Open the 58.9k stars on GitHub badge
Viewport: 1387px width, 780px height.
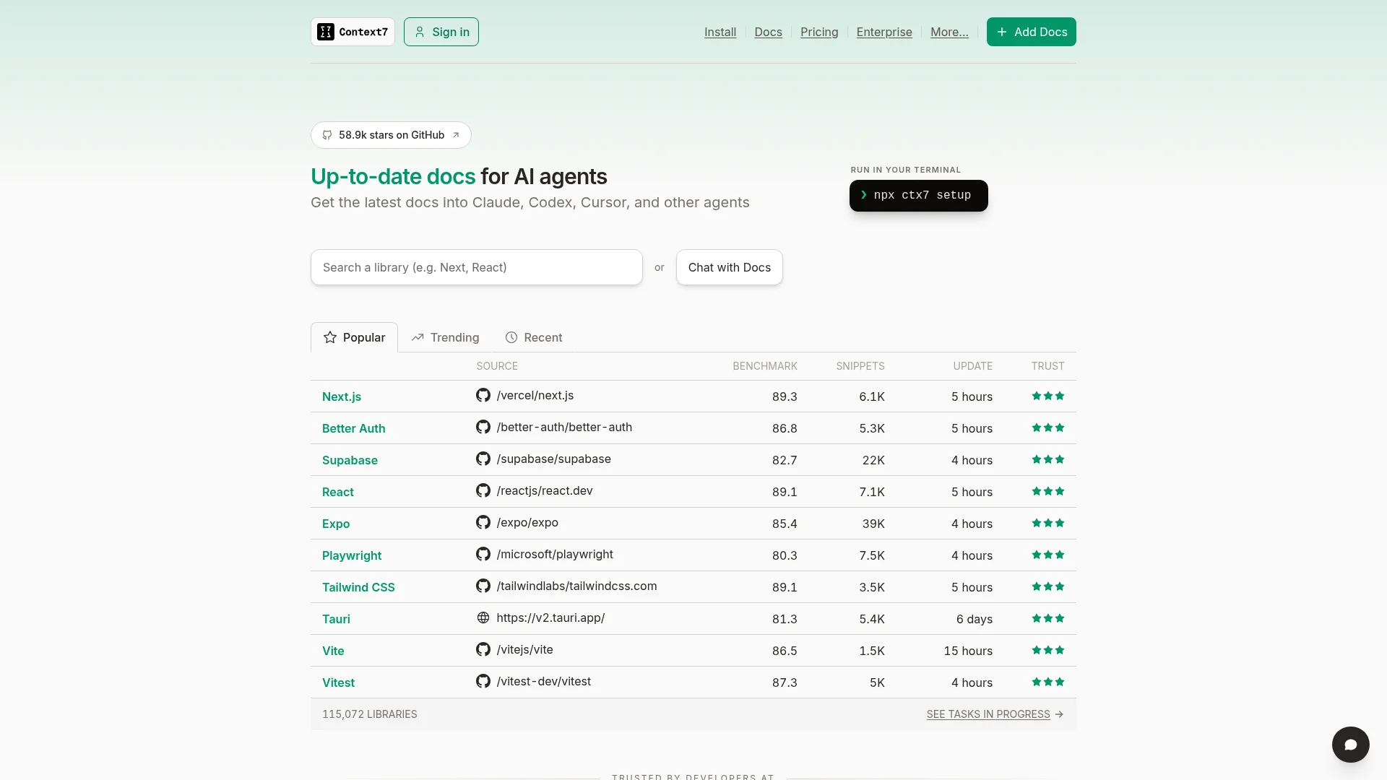391,135
